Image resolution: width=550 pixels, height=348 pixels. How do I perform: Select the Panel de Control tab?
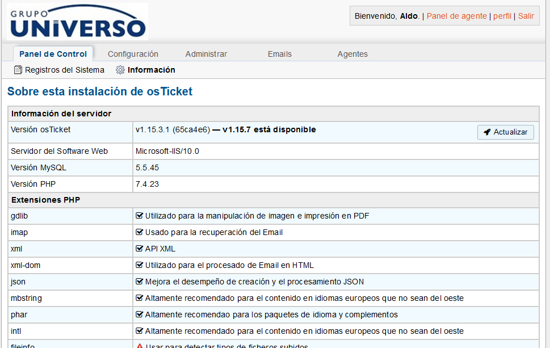click(53, 54)
